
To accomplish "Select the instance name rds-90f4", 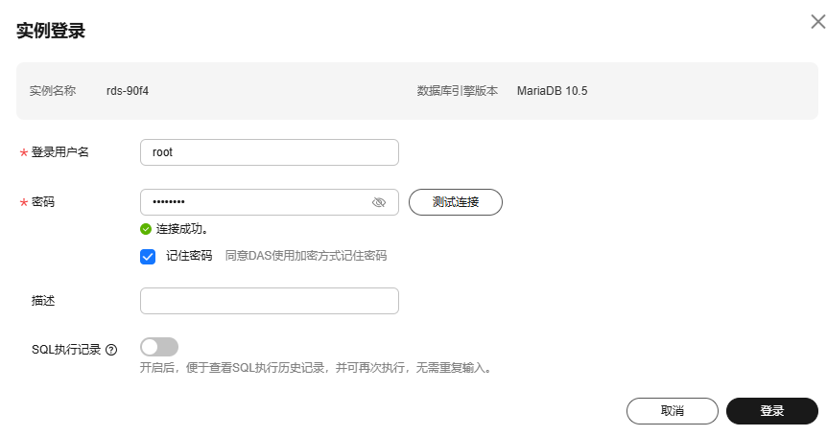I will (x=128, y=91).
